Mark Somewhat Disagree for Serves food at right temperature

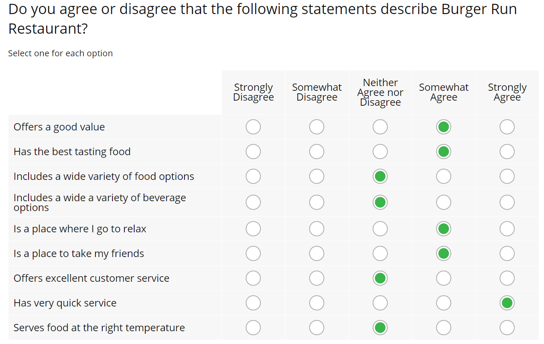(x=317, y=328)
